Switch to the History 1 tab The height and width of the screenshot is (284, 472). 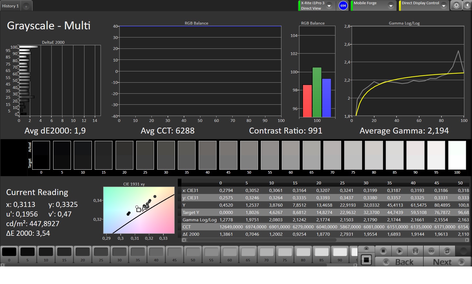point(10,6)
